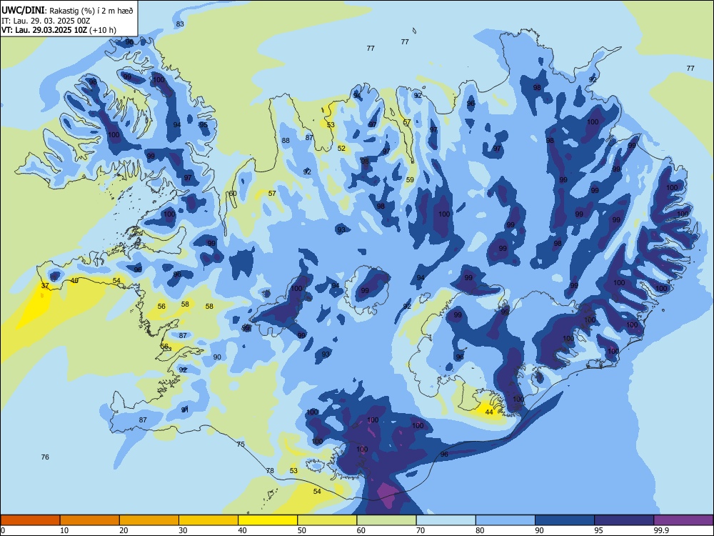
Task: Click the '99.9' legend tick label
Action: click(661, 530)
